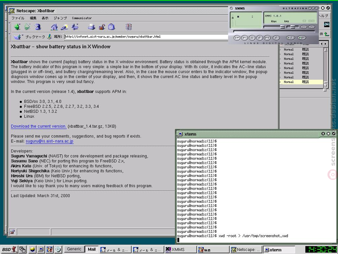The height and width of the screenshot is (254, 338).
Task: Click the page location icon beside 場所
Action: point(49,37)
